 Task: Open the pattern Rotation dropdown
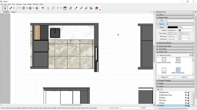pyautogui.click(x=174, y=77)
